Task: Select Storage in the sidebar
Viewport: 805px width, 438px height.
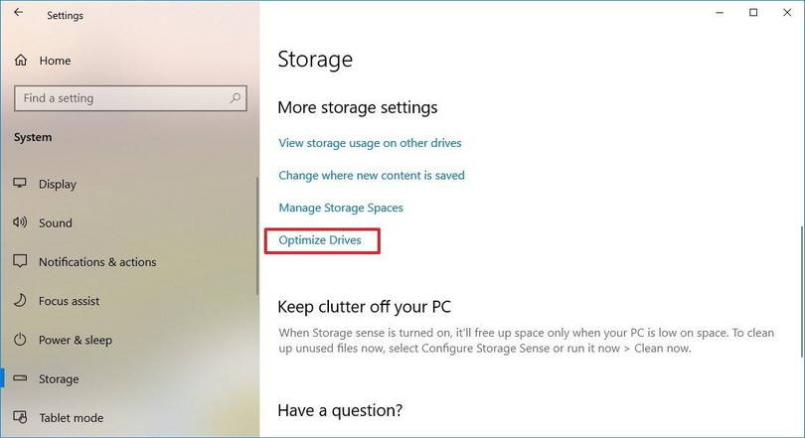Action: click(x=59, y=379)
